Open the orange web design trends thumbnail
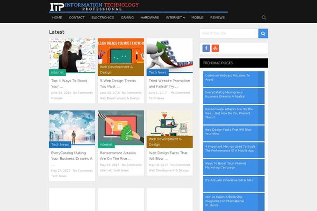Screen dimensions: 317x211 (121, 52)
